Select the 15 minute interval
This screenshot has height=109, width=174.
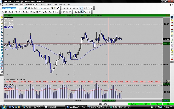(74, 8)
